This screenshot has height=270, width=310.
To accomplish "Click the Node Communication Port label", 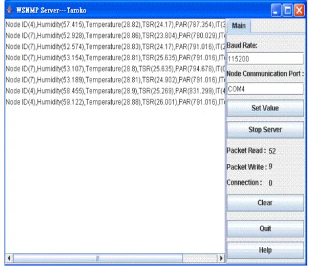I will (x=265, y=74).
